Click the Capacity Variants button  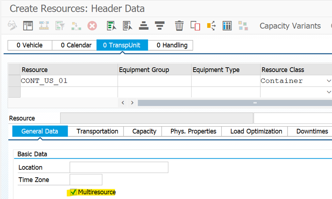coord(290,26)
